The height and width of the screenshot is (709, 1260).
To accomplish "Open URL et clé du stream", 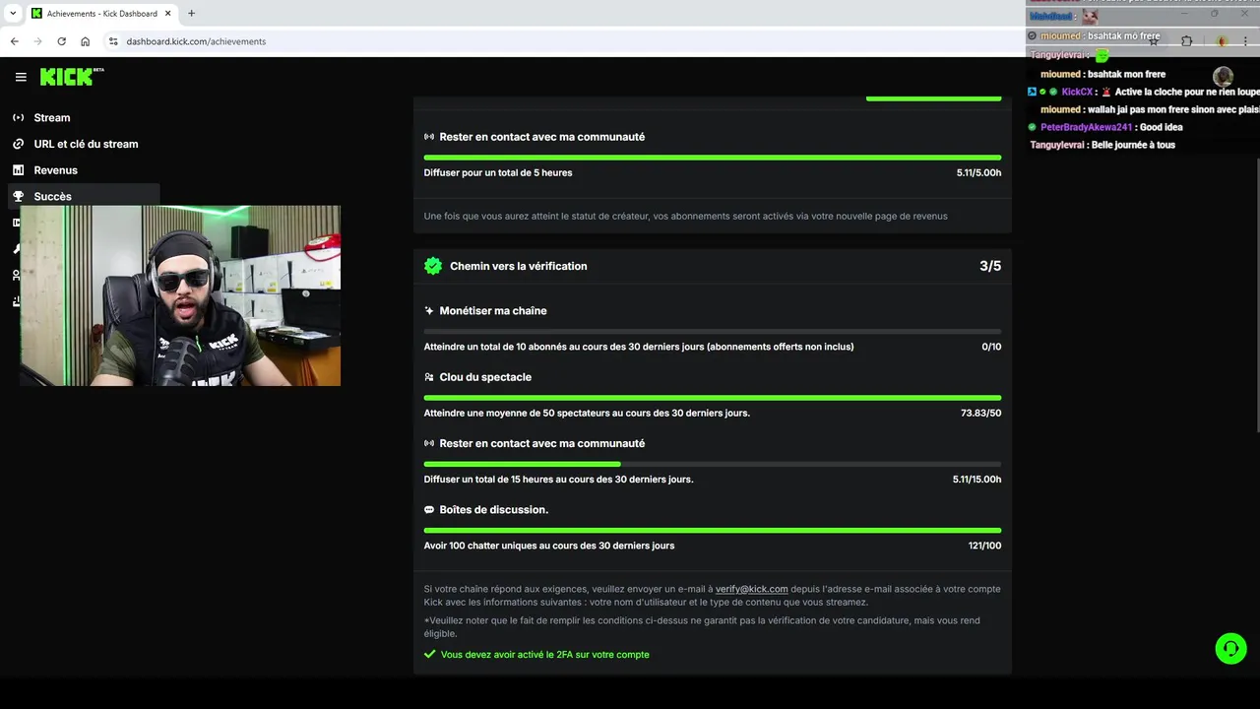I will click(x=86, y=144).
